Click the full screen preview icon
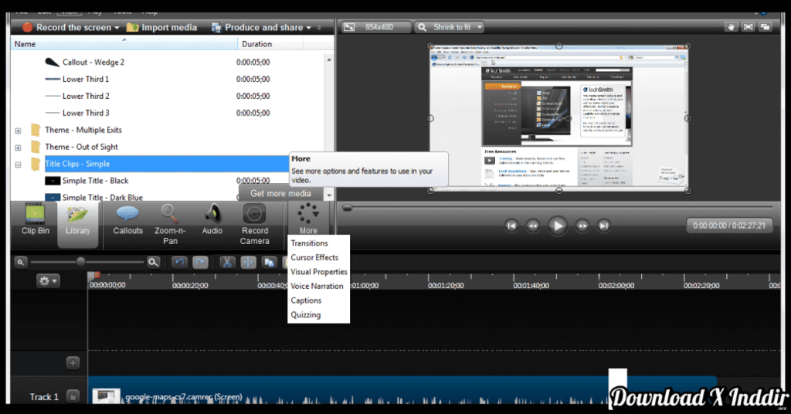This screenshot has height=414, width=791. pos(748,27)
